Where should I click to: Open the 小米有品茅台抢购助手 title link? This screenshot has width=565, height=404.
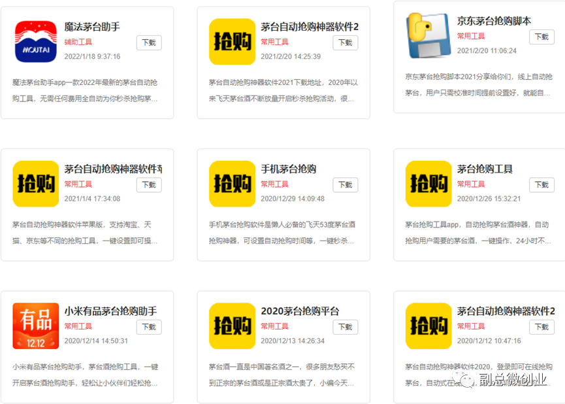[110, 311]
